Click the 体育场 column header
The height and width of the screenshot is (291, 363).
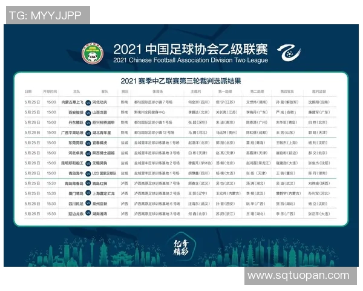click(157, 92)
